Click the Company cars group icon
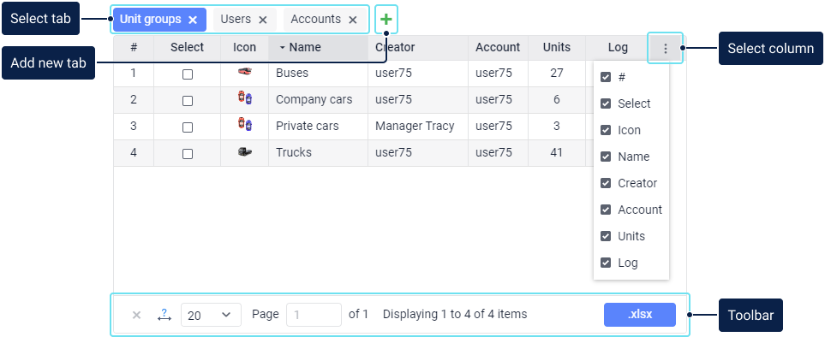This screenshot has width=825, height=337. click(245, 98)
